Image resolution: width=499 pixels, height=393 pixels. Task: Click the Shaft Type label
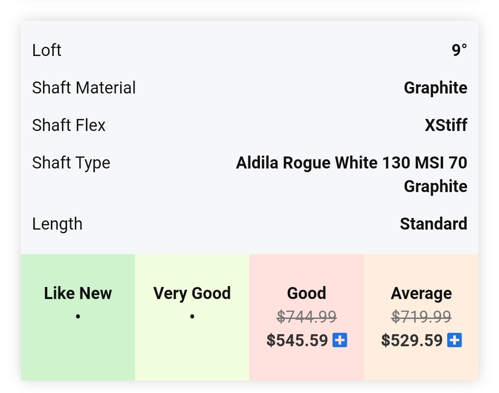click(71, 163)
